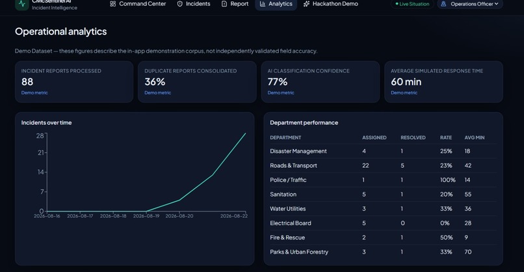Select the Parks & Urban Forestry row name

point(299,252)
